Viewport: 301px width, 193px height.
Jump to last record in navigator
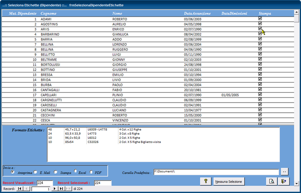click(x=61, y=188)
